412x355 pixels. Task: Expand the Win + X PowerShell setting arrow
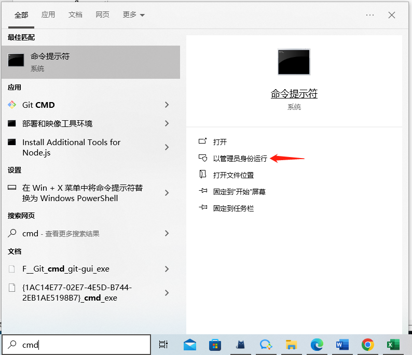pos(167,193)
